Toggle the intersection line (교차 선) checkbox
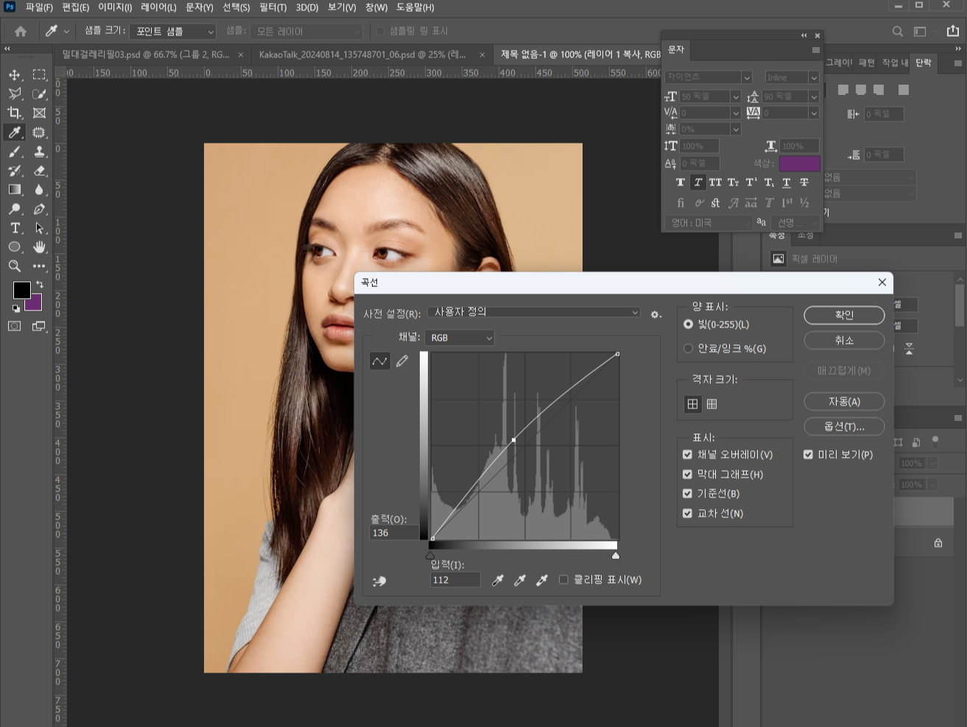The image size is (967, 727). click(687, 514)
